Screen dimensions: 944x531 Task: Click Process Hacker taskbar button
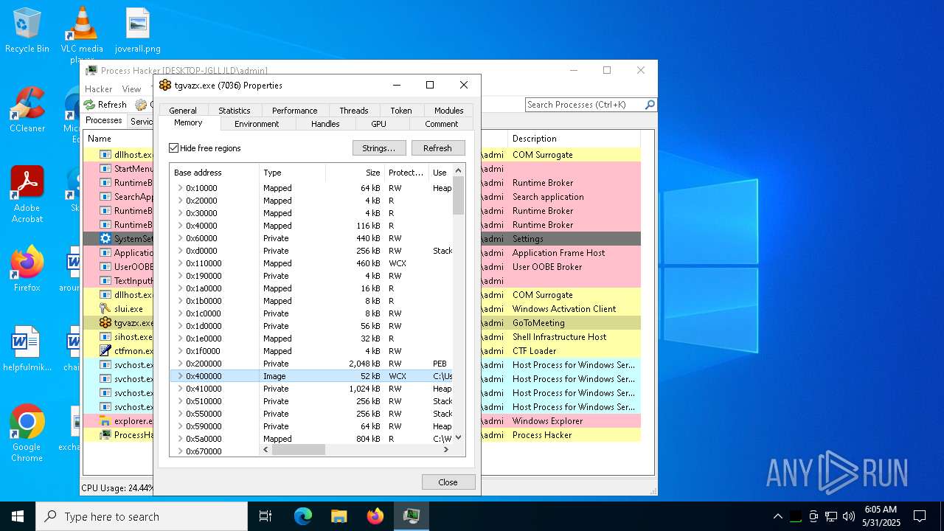click(412, 516)
